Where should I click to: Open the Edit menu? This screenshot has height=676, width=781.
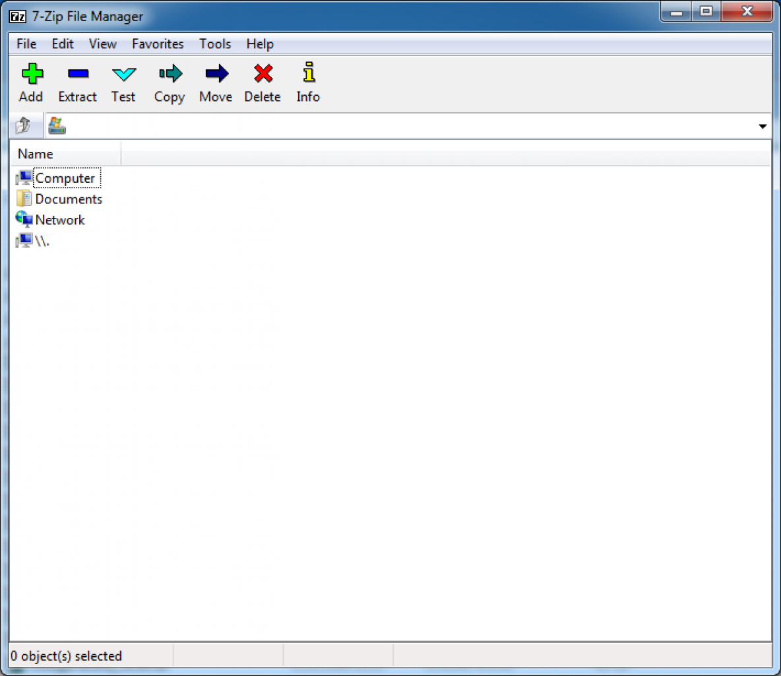tap(63, 44)
